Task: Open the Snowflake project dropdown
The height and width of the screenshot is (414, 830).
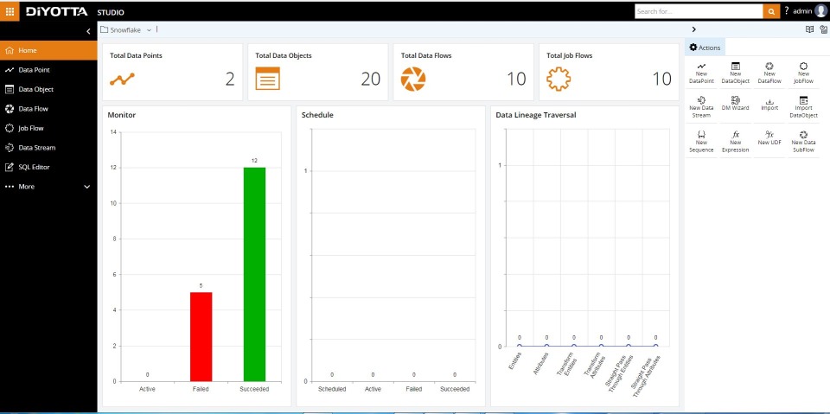Action: [149, 30]
